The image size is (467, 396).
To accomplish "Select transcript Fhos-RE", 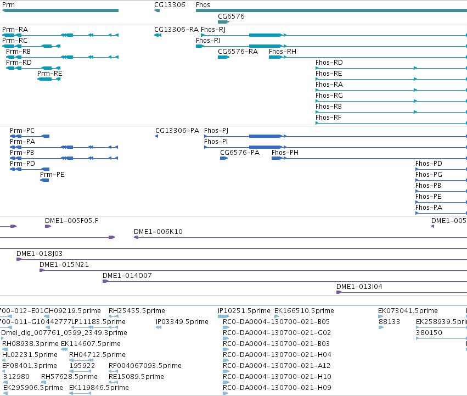I will 391,79.
